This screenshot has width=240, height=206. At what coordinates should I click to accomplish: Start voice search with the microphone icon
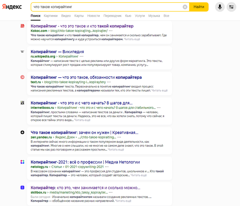point(219,7)
